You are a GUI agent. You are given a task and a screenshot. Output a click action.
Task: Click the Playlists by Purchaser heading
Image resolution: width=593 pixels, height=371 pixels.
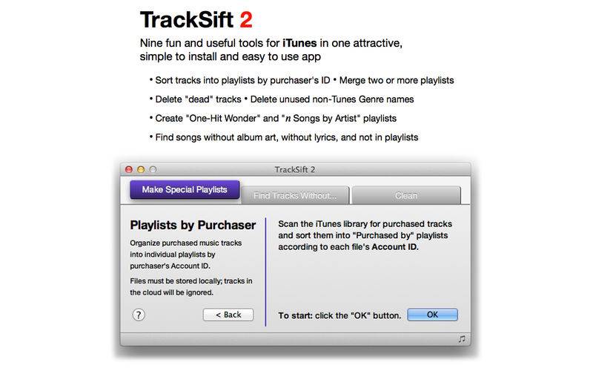tap(193, 226)
